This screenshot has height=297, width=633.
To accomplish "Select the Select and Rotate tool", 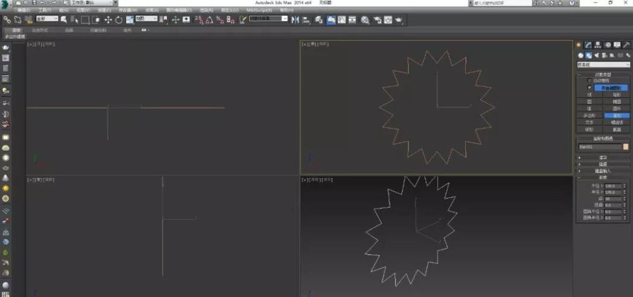I will tap(118, 20).
